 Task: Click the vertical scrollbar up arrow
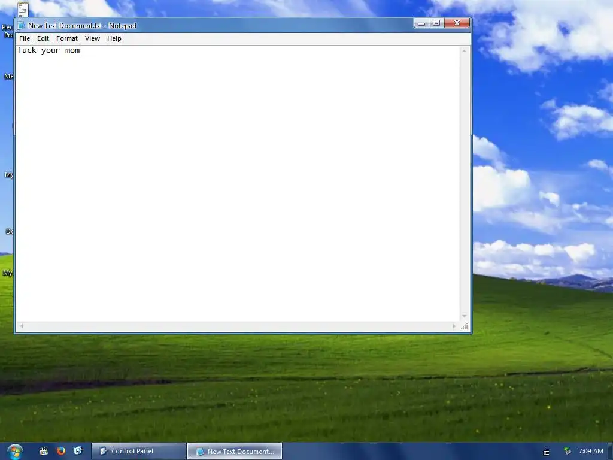click(x=465, y=51)
